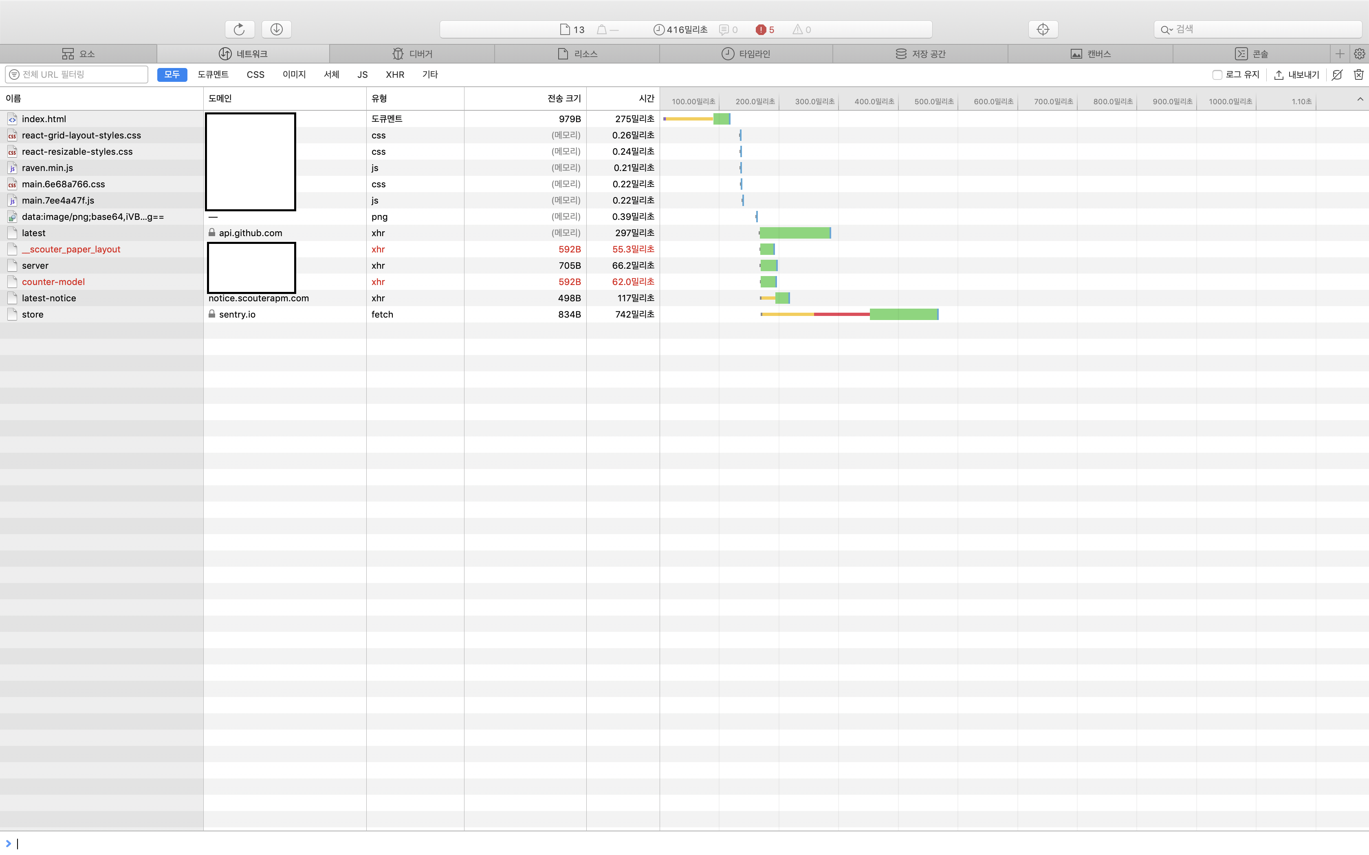
Task: Open Web Inspector settings gear
Action: pos(1359,54)
